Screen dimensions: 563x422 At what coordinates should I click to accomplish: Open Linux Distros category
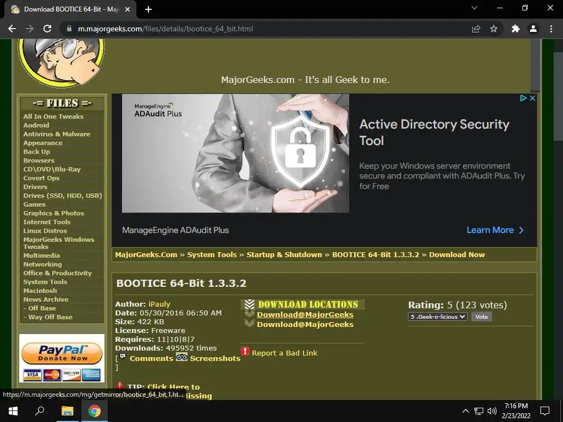pos(45,231)
